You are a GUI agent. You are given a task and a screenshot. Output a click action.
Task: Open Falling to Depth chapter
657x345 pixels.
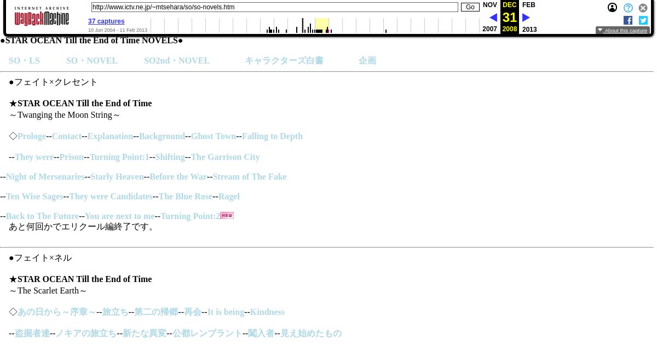(272, 136)
